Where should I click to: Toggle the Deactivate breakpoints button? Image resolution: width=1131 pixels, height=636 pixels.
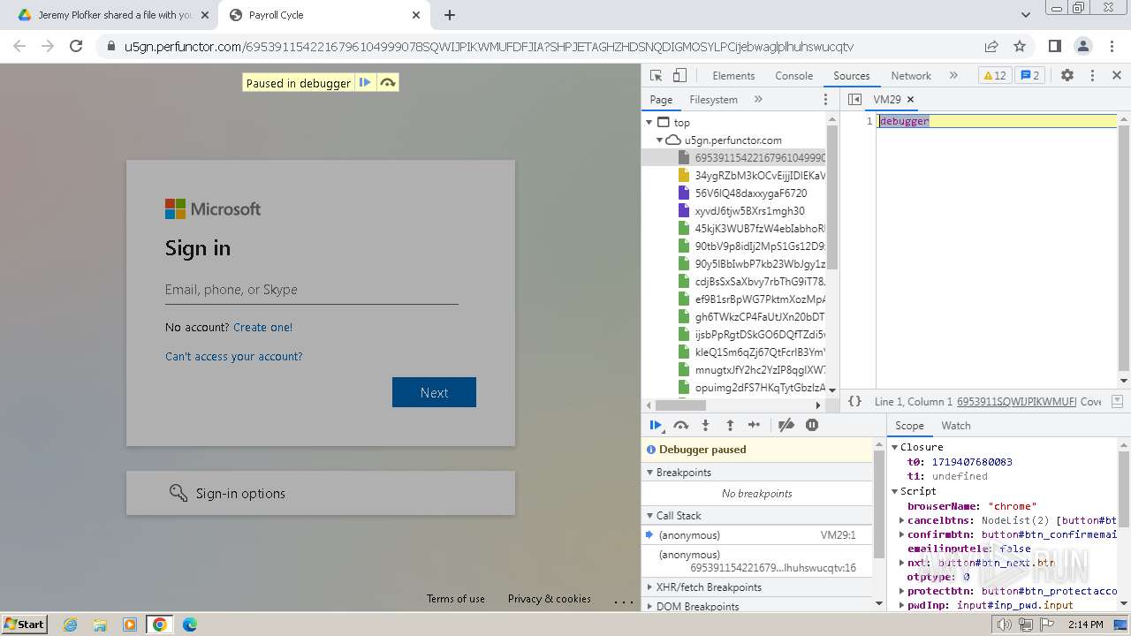click(x=786, y=425)
